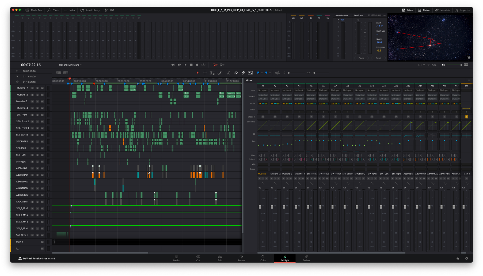
Task: Choose the edit selection (I-beam hand) tool
Action: [x=212, y=73]
